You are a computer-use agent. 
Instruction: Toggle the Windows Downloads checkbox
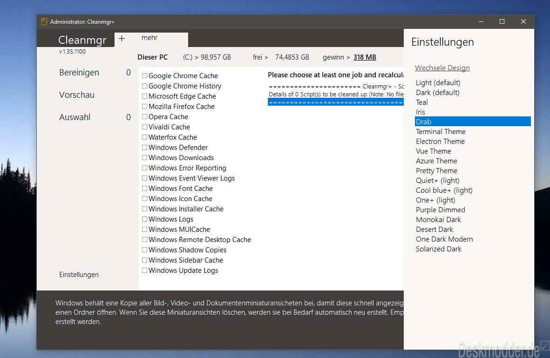[144, 157]
